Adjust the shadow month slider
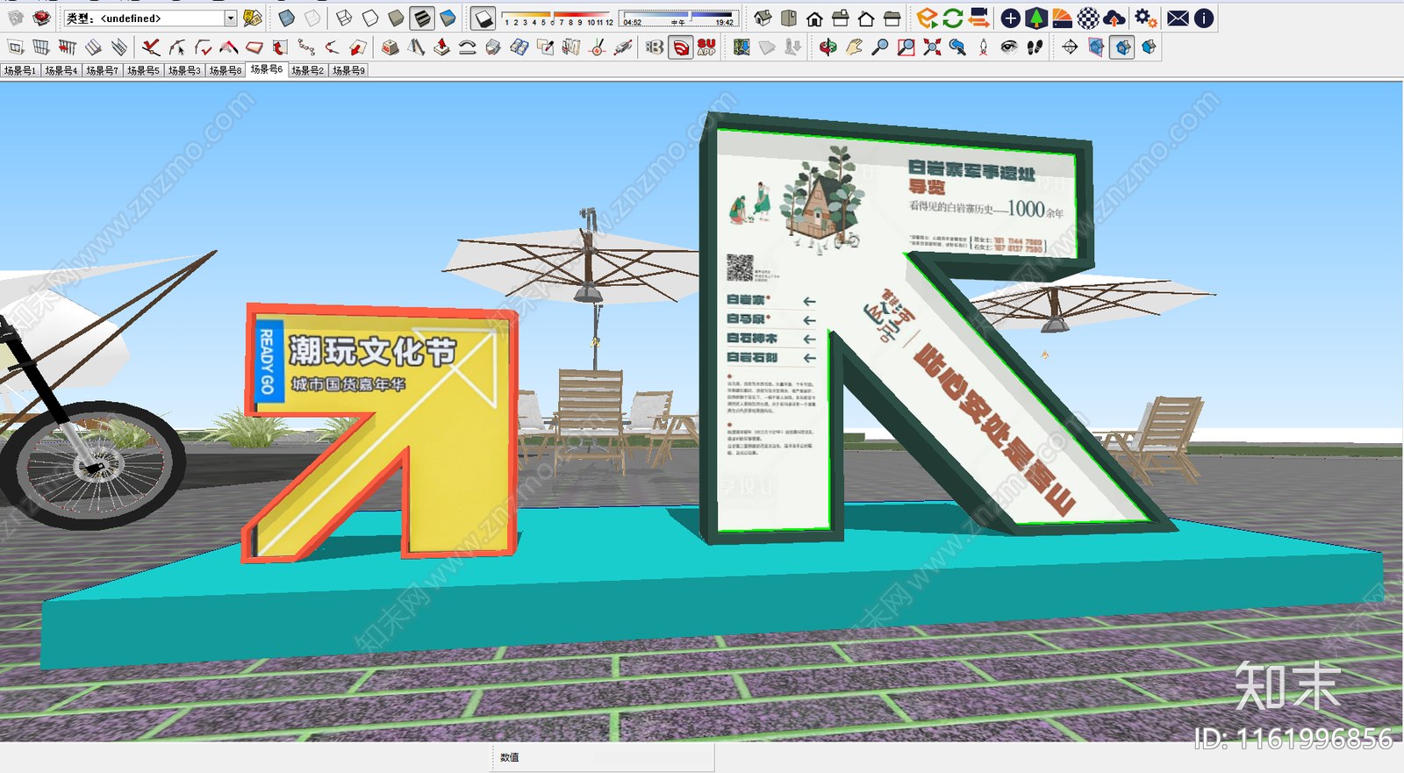 coord(558,18)
